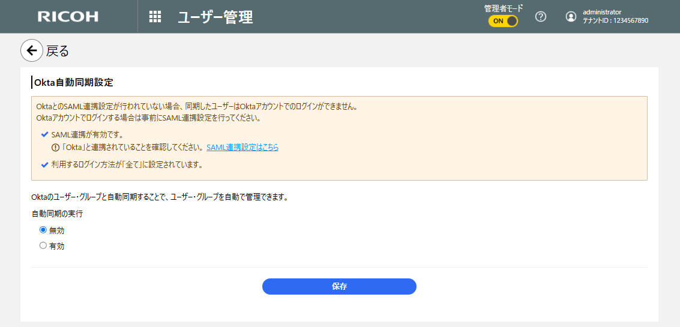
Task: Click the Oktaのユーザー・グループと自動同期 description
Action: [x=160, y=197]
